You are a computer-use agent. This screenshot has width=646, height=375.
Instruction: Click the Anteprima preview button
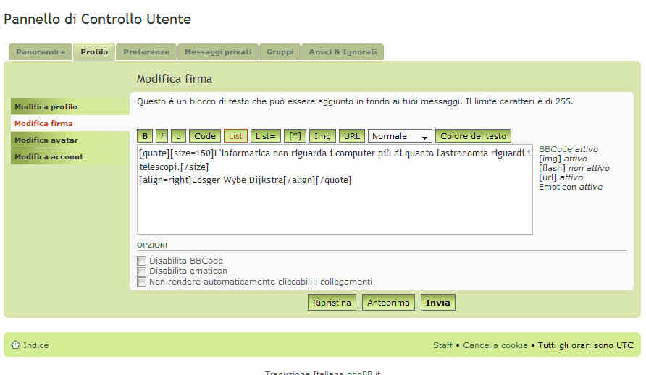coord(388,303)
